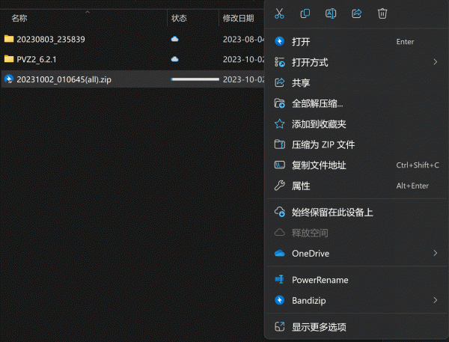Click the cloud download icon beside 始终保留
Image resolution: width=449 pixels, height=342 pixels.
[x=280, y=212]
